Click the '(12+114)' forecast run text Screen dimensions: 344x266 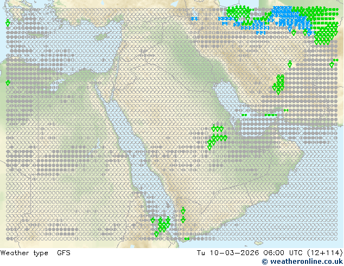[324, 253]
